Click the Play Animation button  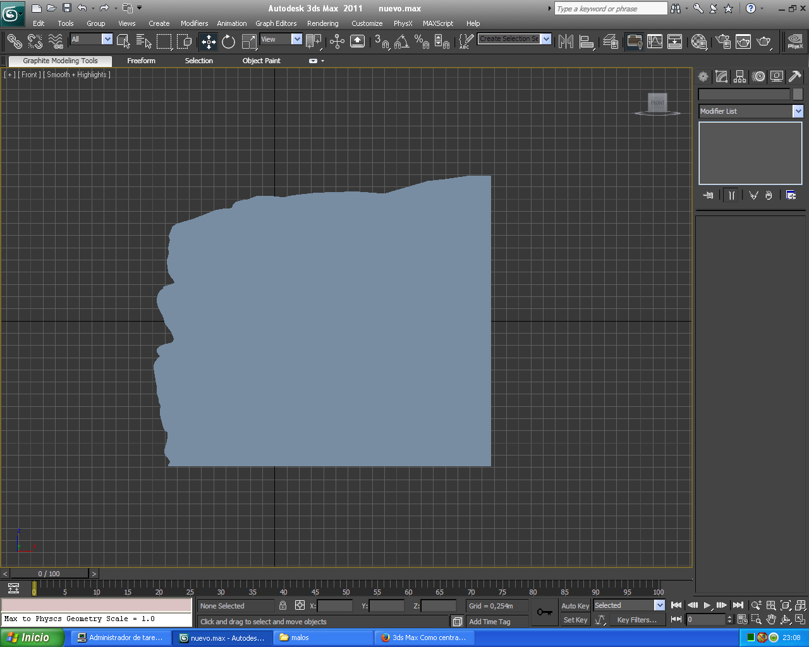pyautogui.click(x=707, y=605)
